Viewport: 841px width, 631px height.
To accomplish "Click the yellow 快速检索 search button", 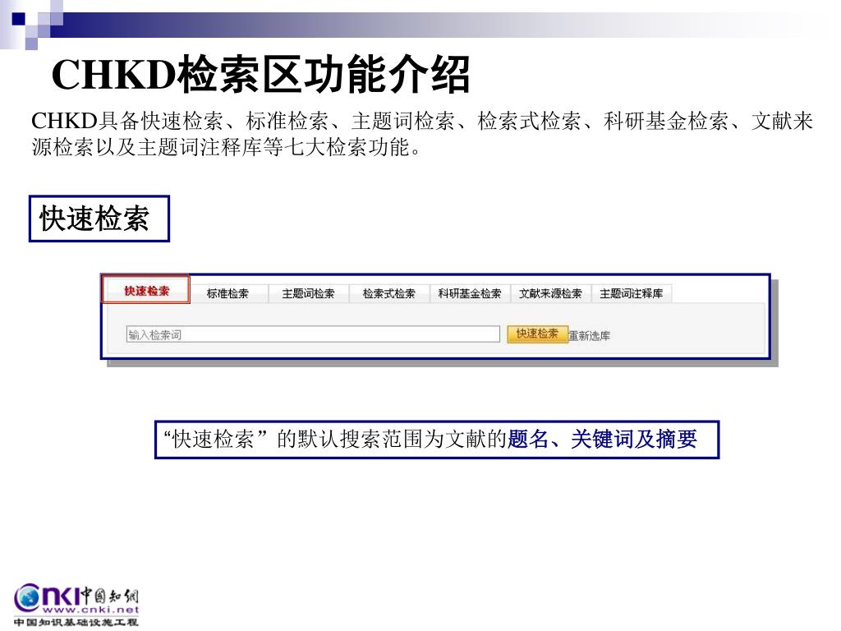I will [537, 334].
